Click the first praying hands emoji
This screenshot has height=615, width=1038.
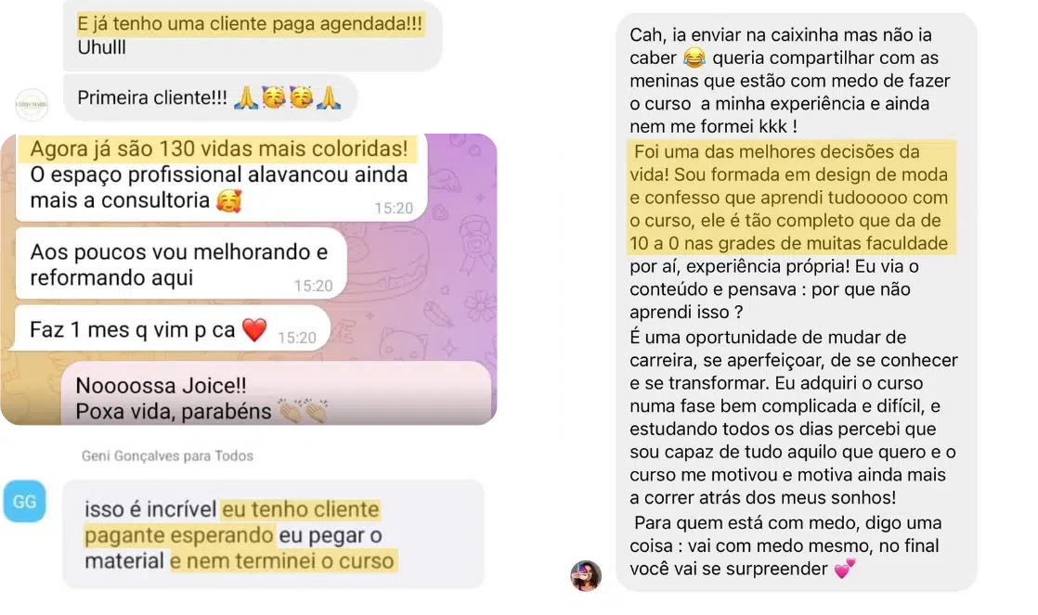pyautogui.click(x=246, y=98)
